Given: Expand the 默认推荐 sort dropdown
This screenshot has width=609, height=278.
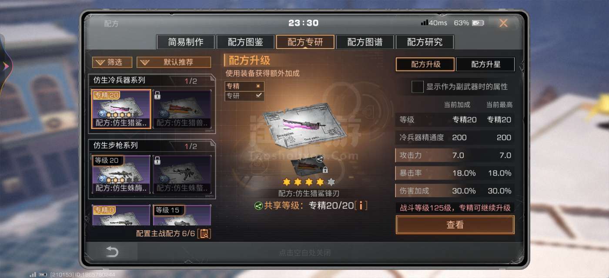Looking at the screenshot, I should pos(174,62).
